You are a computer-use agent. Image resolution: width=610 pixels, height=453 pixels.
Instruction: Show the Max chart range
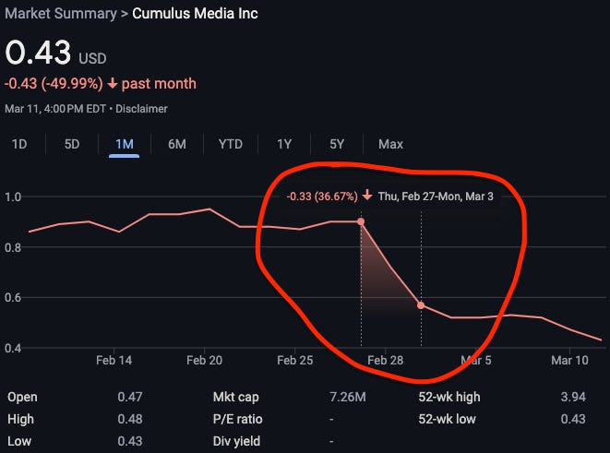390,144
